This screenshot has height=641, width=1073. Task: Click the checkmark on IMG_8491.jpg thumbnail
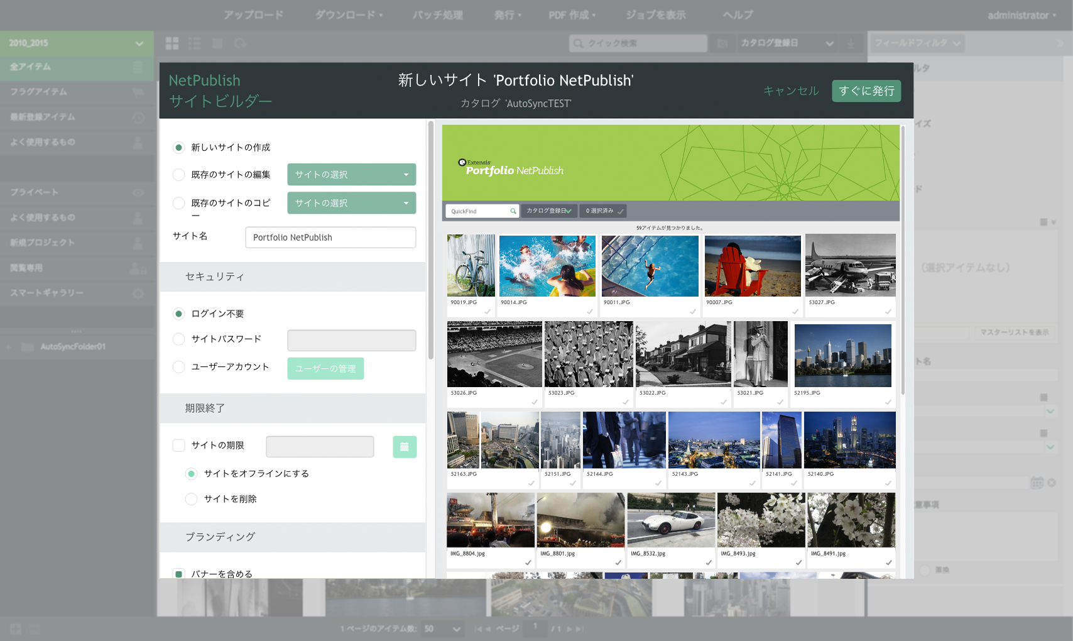(889, 562)
